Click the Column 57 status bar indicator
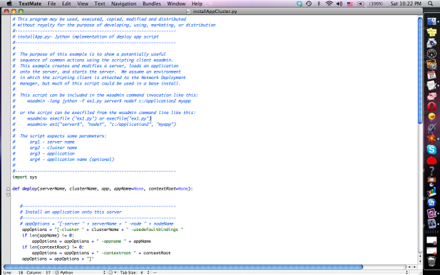Image resolution: width=440 pixels, height=275 pixels. pos(38,272)
